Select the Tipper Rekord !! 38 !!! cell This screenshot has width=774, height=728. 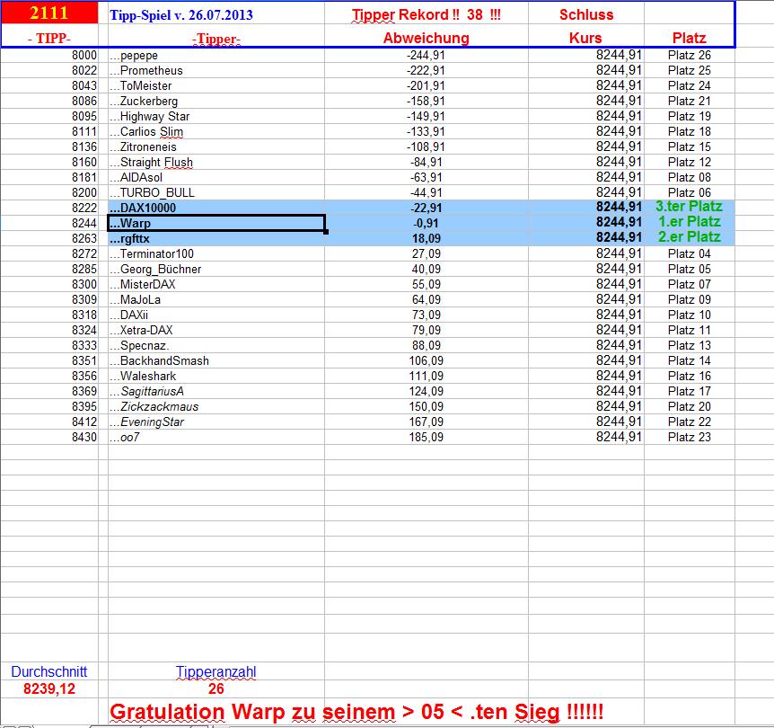pyautogui.click(x=427, y=15)
